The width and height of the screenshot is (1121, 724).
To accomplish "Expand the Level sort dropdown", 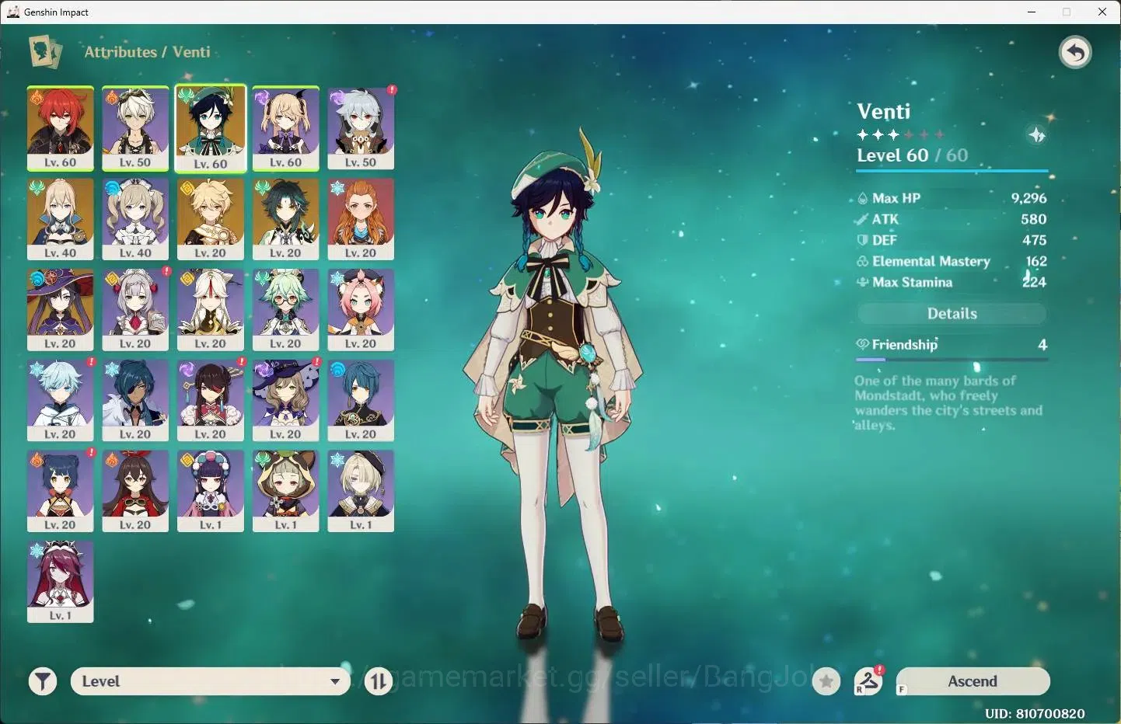I will point(211,681).
